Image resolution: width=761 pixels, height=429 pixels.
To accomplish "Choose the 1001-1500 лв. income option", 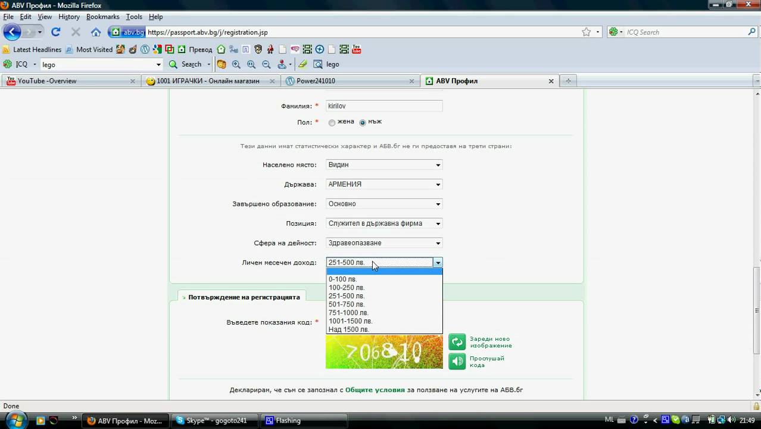I will point(384,321).
